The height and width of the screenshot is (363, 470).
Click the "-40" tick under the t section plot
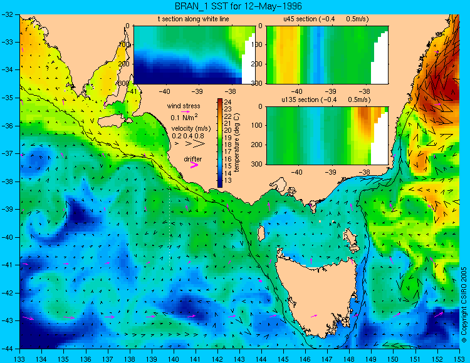[x=164, y=91]
